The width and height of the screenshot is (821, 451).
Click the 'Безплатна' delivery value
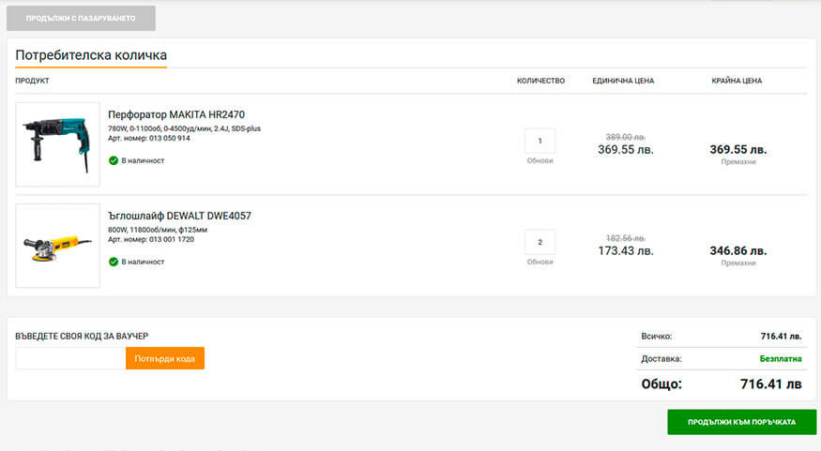coord(780,359)
